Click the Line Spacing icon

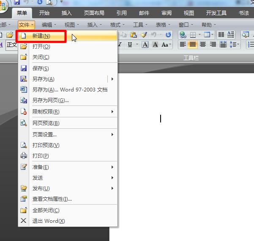coord(233,44)
